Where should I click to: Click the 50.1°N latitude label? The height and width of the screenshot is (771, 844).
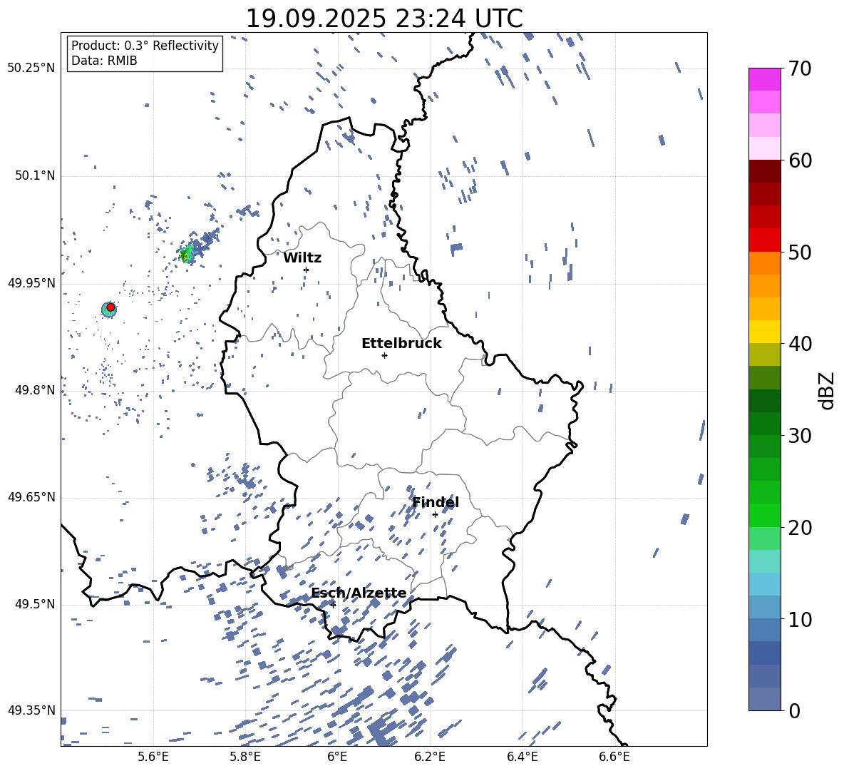pyautogui.click(x=35, y=175)
